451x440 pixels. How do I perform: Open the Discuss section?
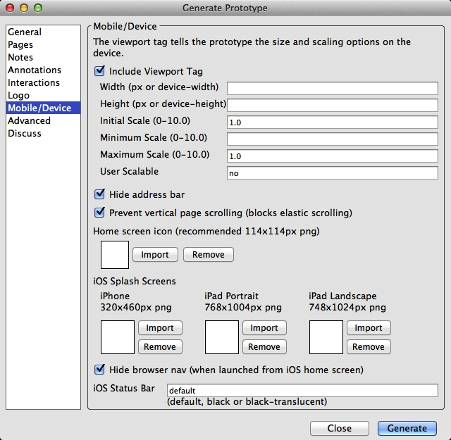click(x=25, y=133)
